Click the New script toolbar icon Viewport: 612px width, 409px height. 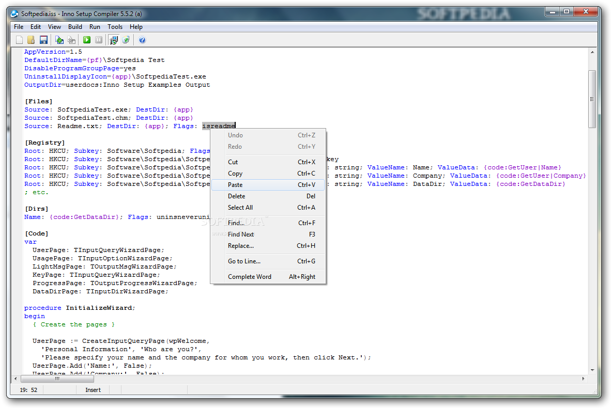(19, 40)
